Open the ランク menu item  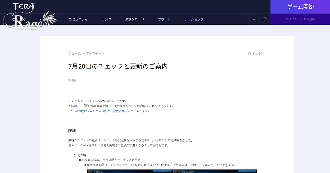[x=106, y=19]
